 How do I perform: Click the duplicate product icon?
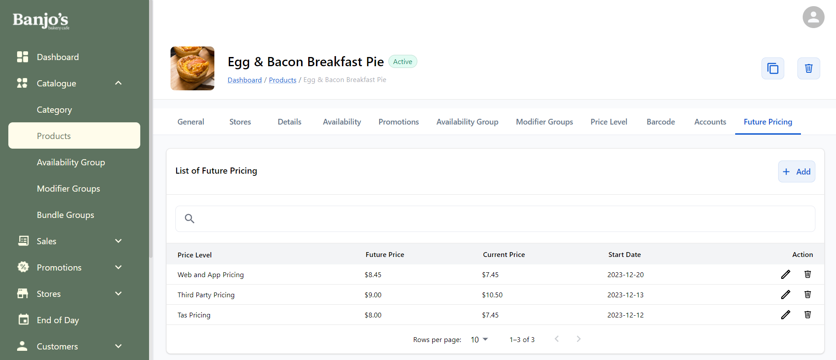[x=772, y=68]
